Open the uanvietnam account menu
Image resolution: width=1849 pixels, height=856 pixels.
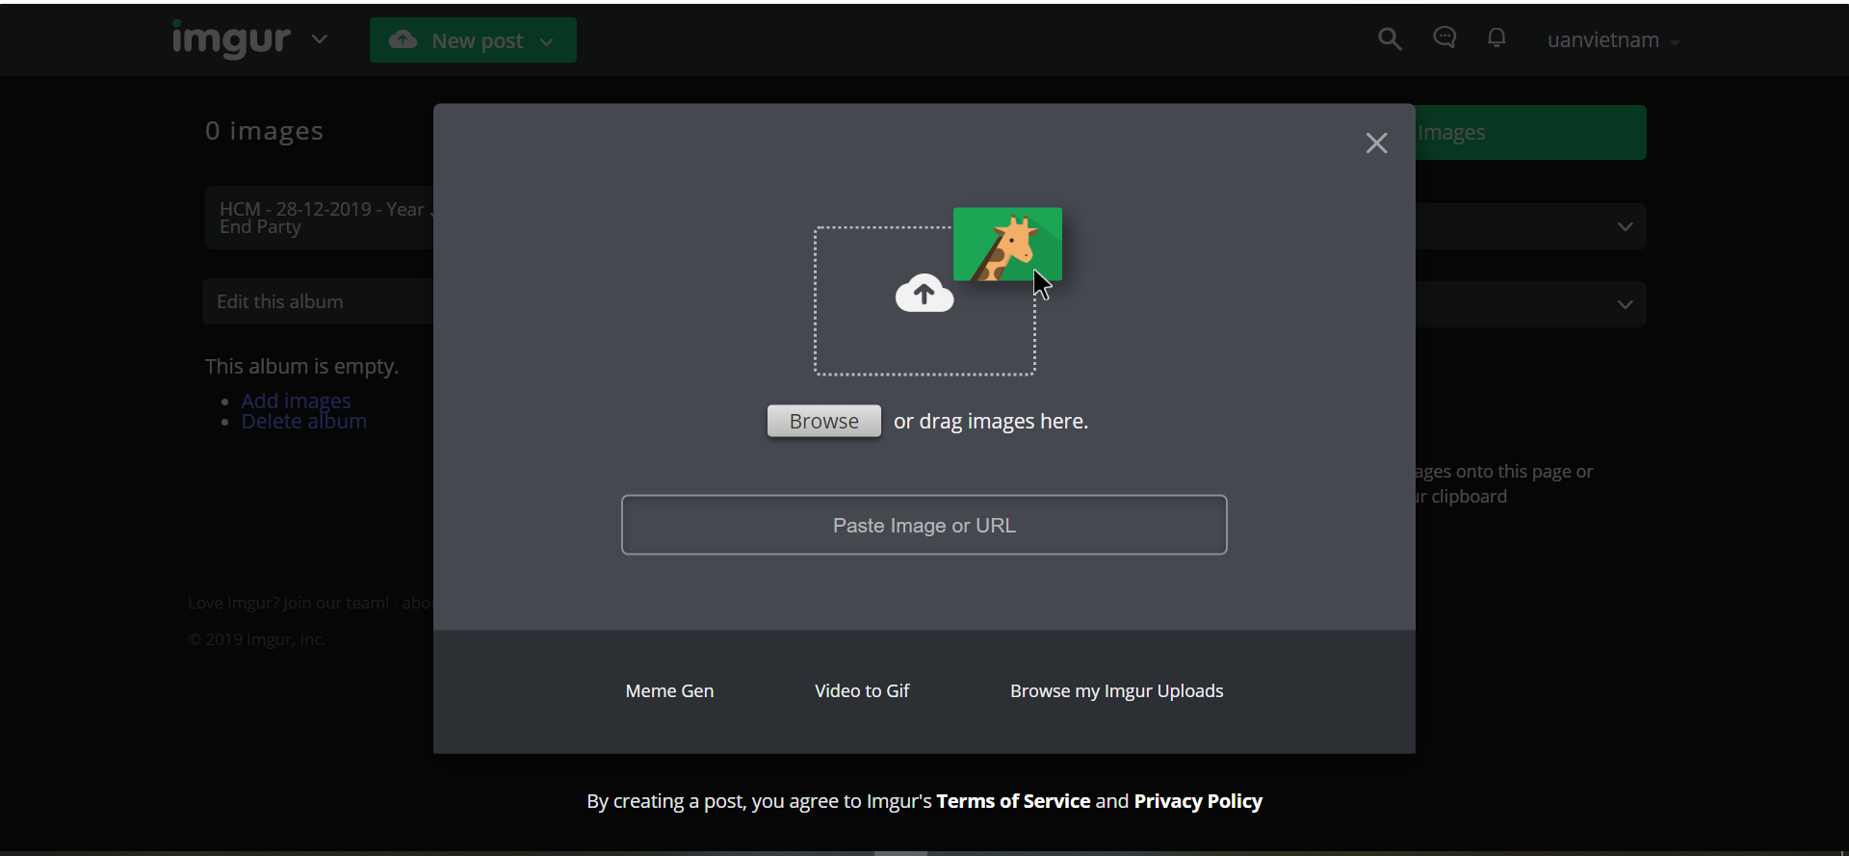[1613, 40]
